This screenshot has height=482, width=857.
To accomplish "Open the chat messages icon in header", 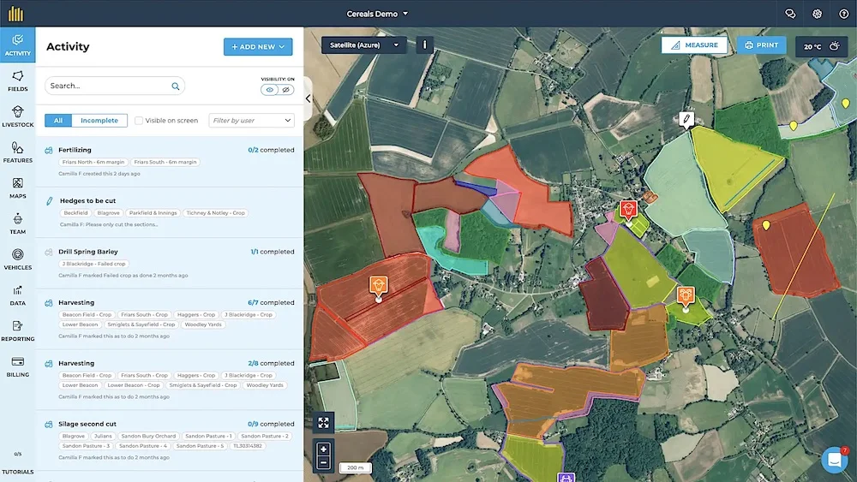I will click(790, 14).
